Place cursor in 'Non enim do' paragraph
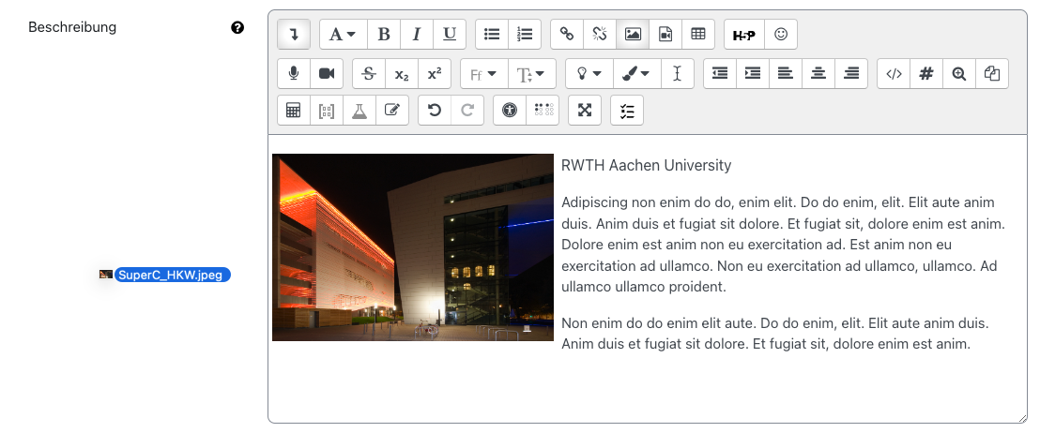Image resolution: width=1040 pixels, height=433 pixels. tap(774, 334)
